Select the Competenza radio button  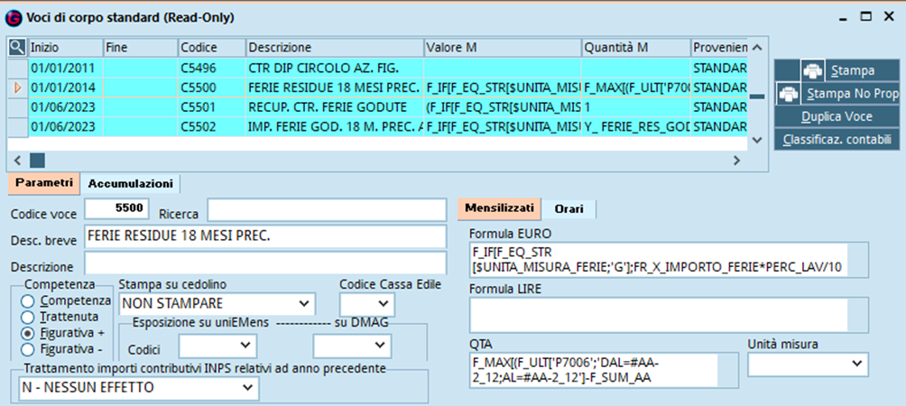pos(26,300)
